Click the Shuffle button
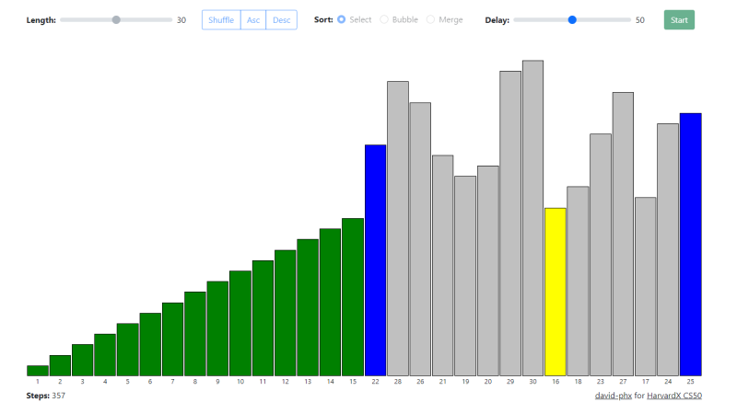Image resolution: width=737 pixels, height=414 pixels. (x=221, y=19)
